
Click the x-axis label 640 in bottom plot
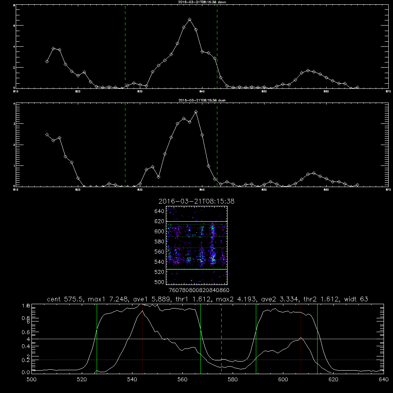(x=384, y=380)
